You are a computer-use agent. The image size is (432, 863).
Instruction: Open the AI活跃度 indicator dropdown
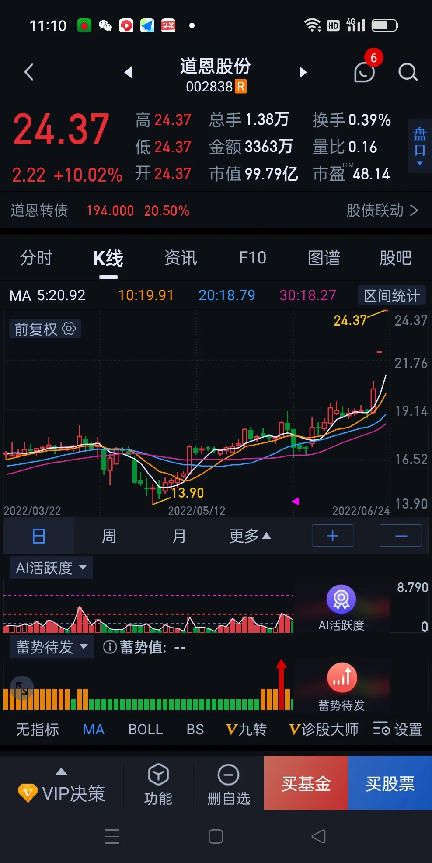(51, 568)
